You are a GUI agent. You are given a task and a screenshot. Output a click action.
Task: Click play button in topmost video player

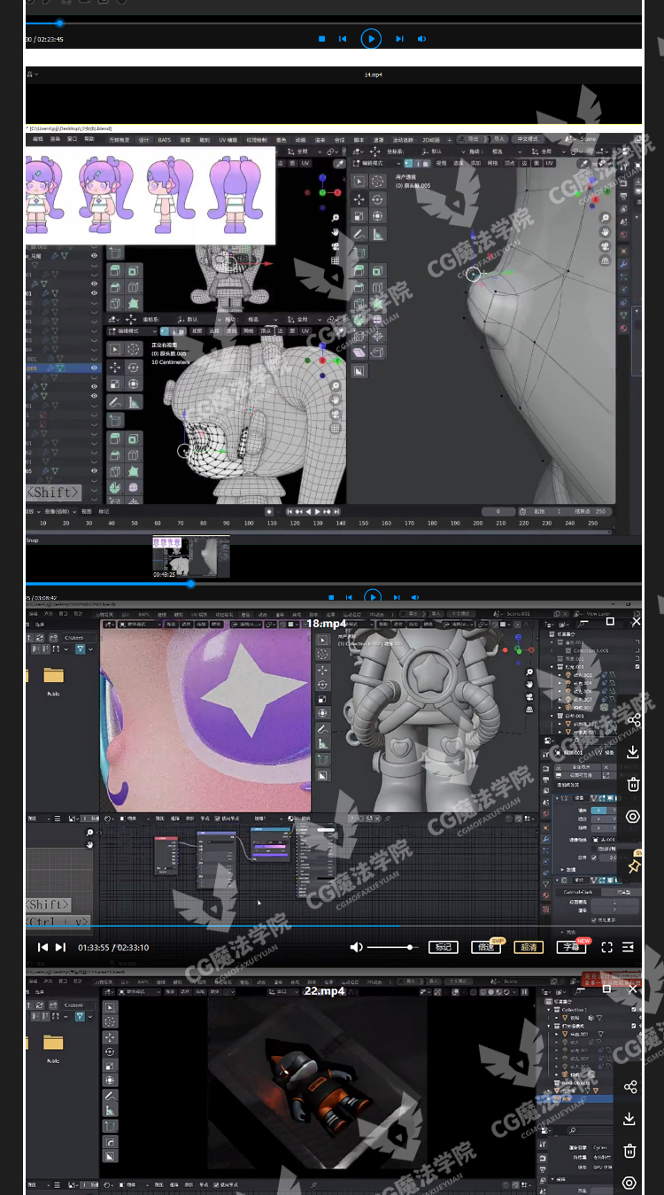point(371,39)
